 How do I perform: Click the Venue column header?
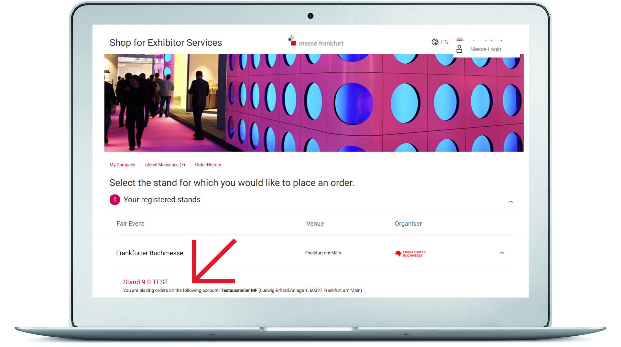[315, 224]
